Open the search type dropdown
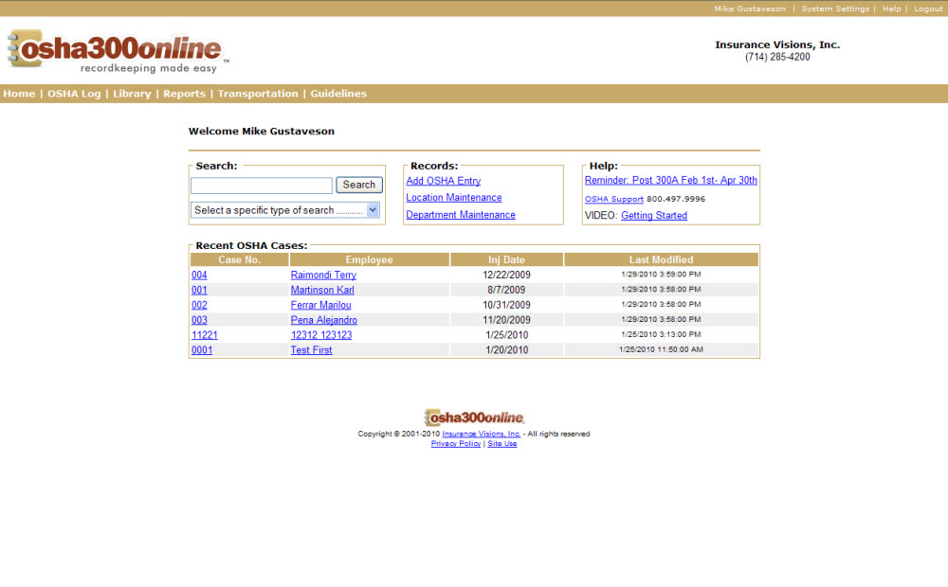Viewport: 948px width, 587px height. click(284, 209)
